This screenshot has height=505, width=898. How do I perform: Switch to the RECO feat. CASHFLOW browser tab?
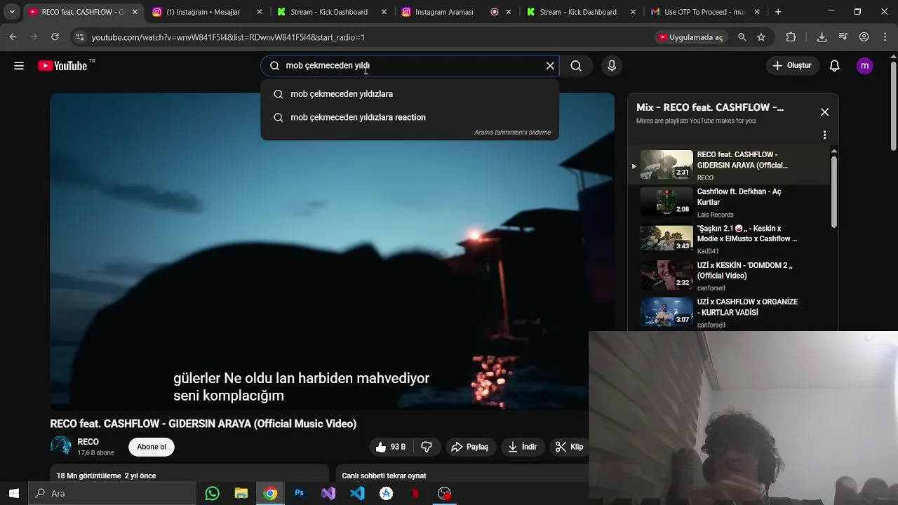point(83,12)
